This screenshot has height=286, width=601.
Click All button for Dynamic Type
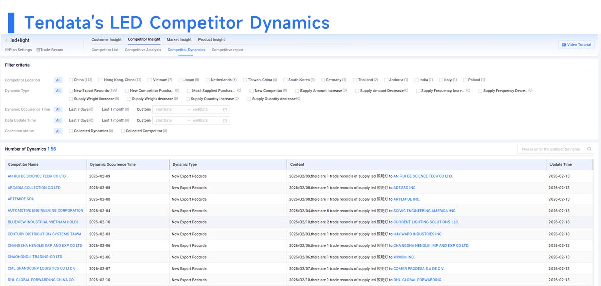pyautogui.click(x=58, y=91)
